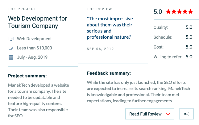Click the review quote about professional nature
The height and width of the screenshot is (125, 199).
tap(110, 28)
